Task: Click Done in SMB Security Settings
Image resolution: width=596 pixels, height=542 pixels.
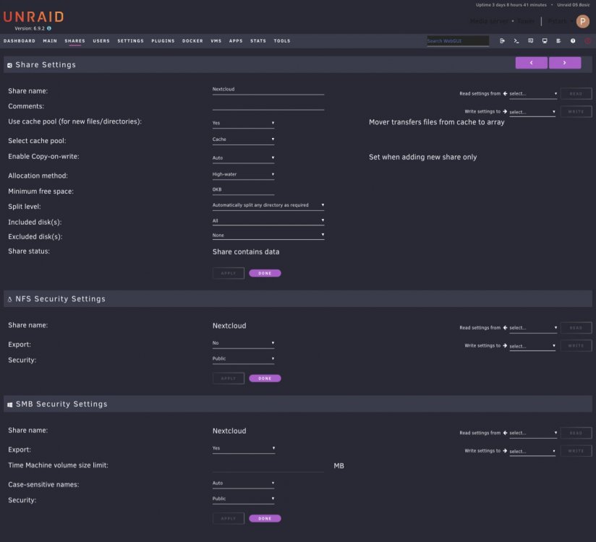Action: (265, 518)
